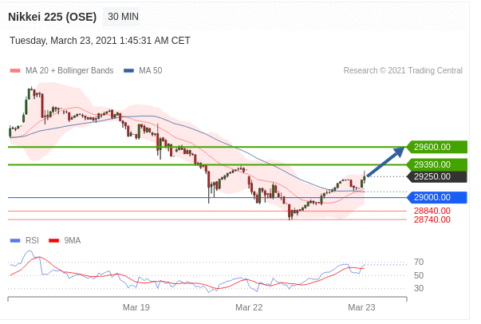Click the date line Tuesday, March 23, 2021
The height and width of the screenshot is (324, 481).
[100, 41]
